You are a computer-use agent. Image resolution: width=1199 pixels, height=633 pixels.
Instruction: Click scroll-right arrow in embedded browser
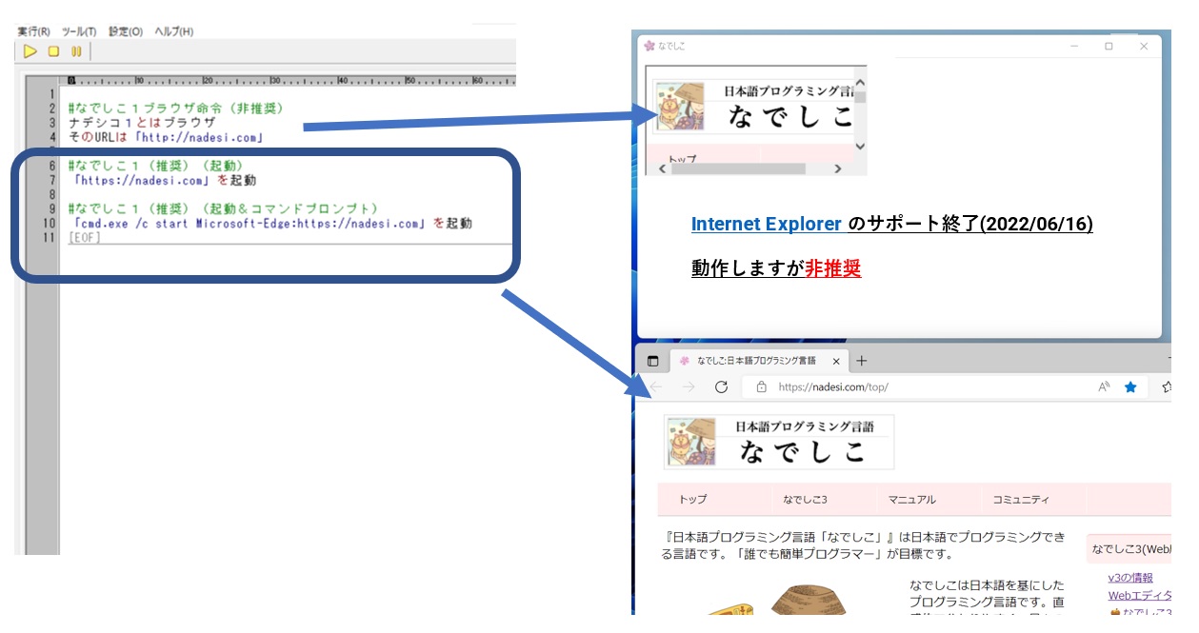837,168
